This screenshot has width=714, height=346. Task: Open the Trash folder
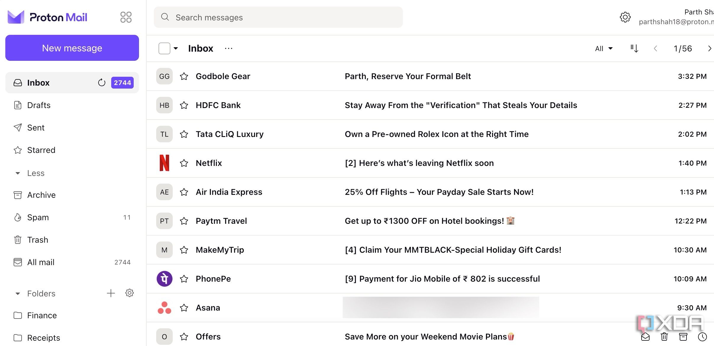72,240
